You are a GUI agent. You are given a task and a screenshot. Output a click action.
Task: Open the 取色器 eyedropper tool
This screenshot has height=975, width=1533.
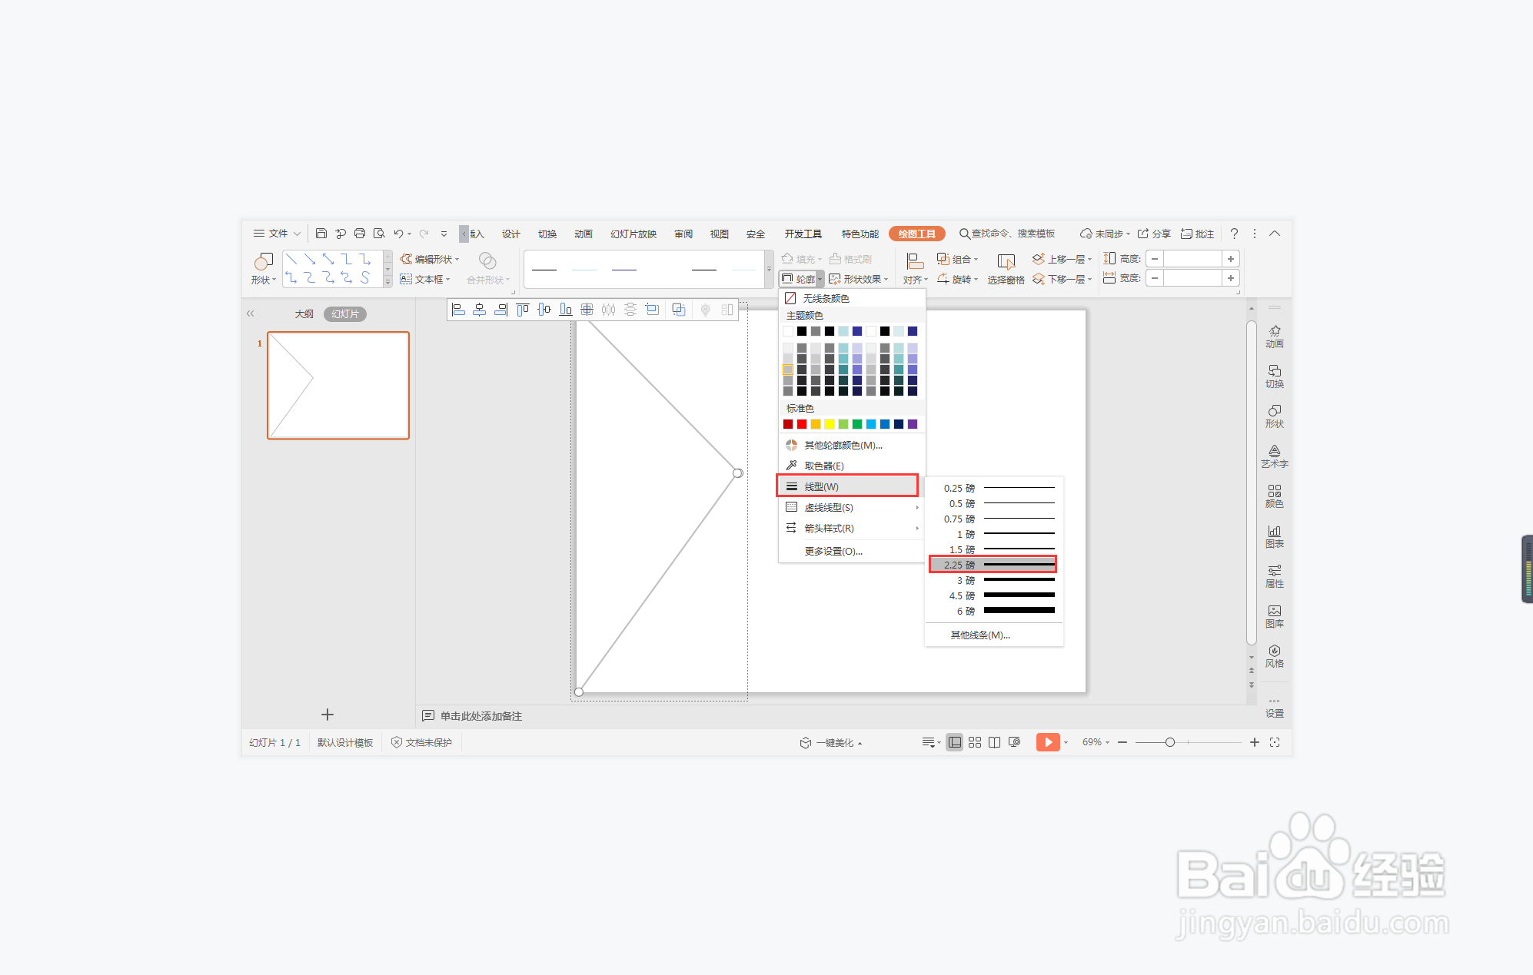pyautogui.click(x=823, y=466)
